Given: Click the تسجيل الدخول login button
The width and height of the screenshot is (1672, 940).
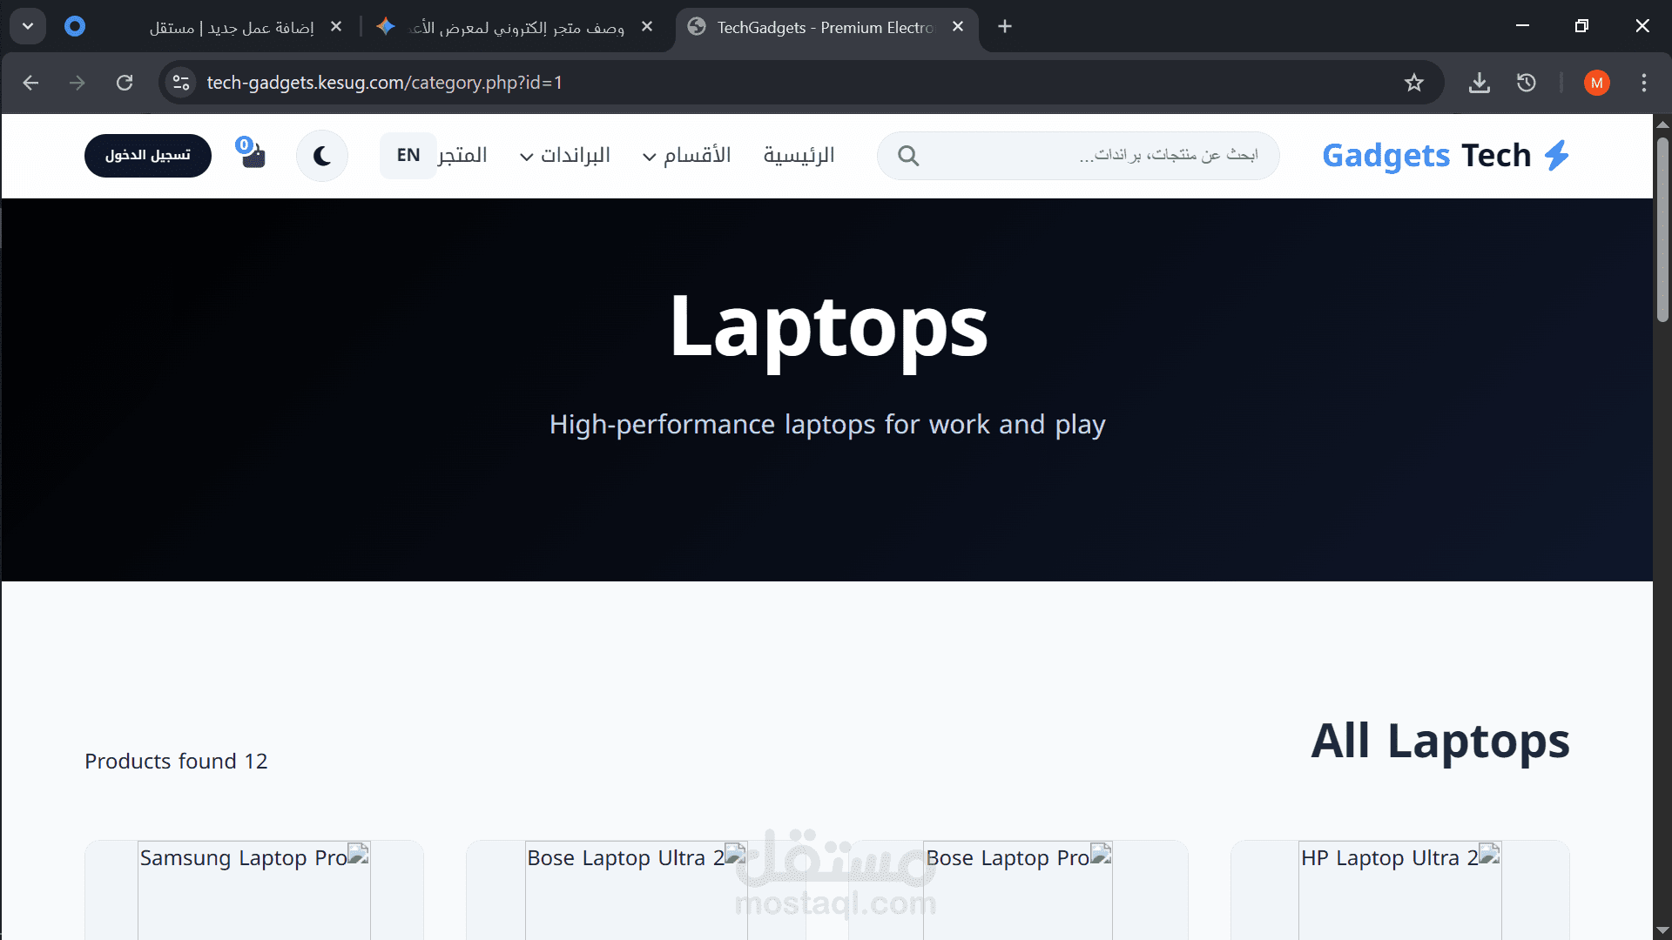Looking at the screenshot, I should click(147, 156).
